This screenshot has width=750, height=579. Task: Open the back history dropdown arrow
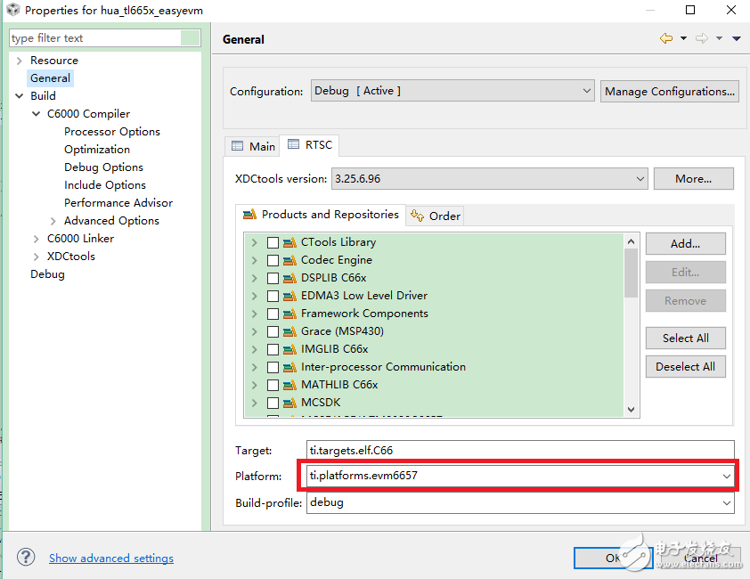point(683,38)
